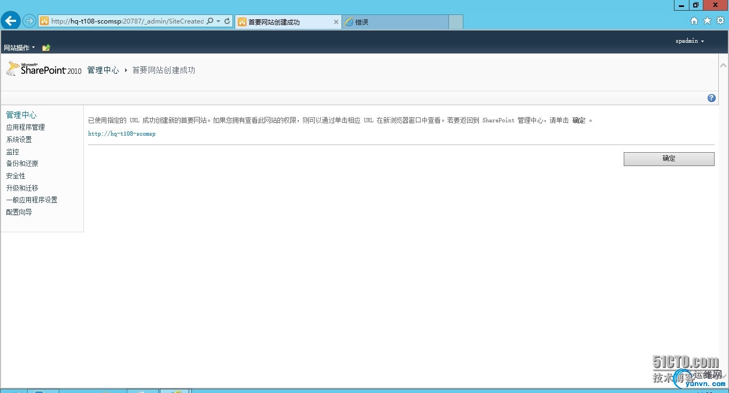Screen dimensions: 729x393
Task: Open the browser Tools gear icon
Action: 720,21
